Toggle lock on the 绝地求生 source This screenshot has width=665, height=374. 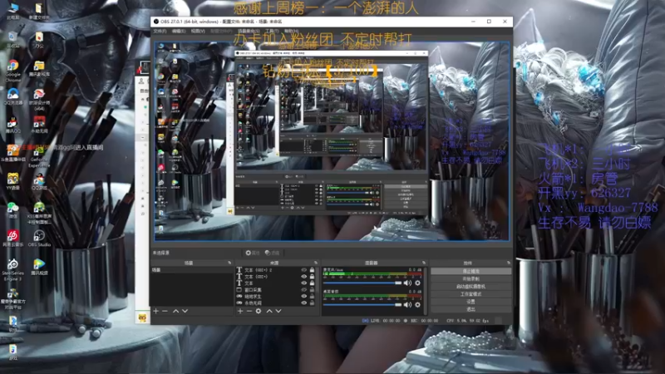click(313, 297)
